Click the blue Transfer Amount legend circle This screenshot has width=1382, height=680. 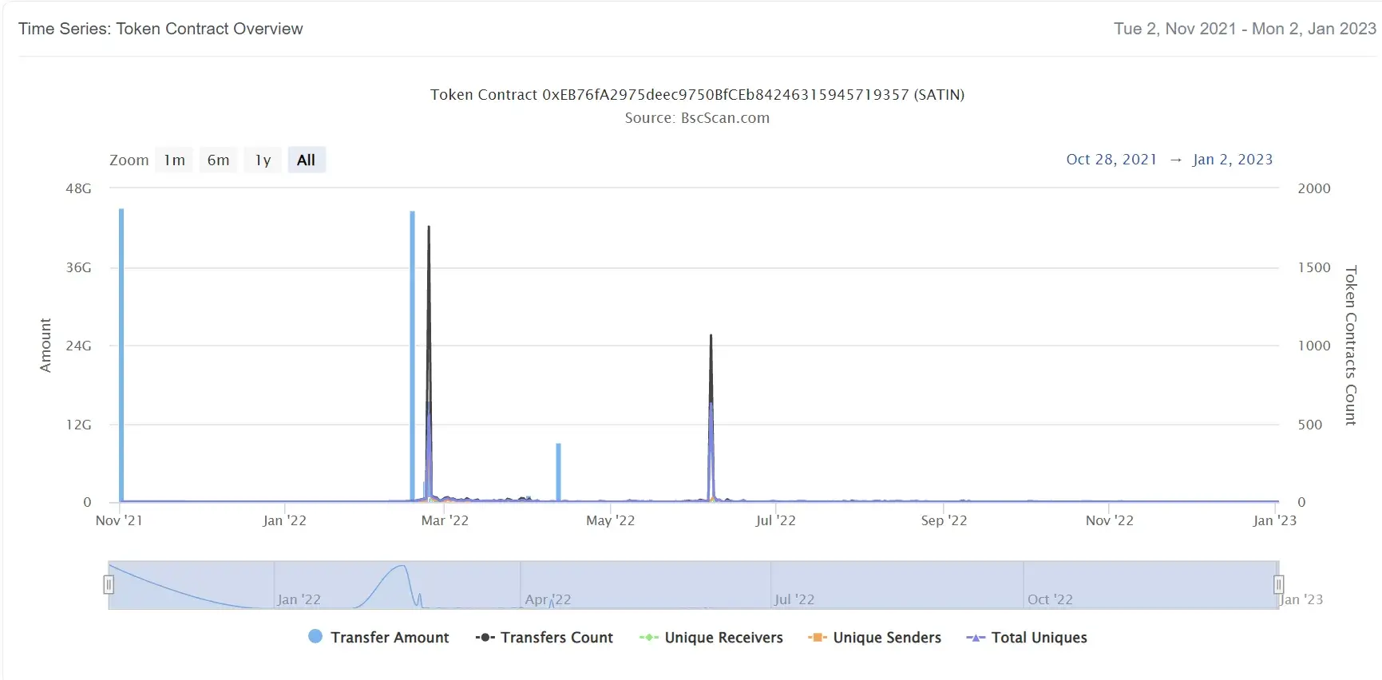[315, 636]
